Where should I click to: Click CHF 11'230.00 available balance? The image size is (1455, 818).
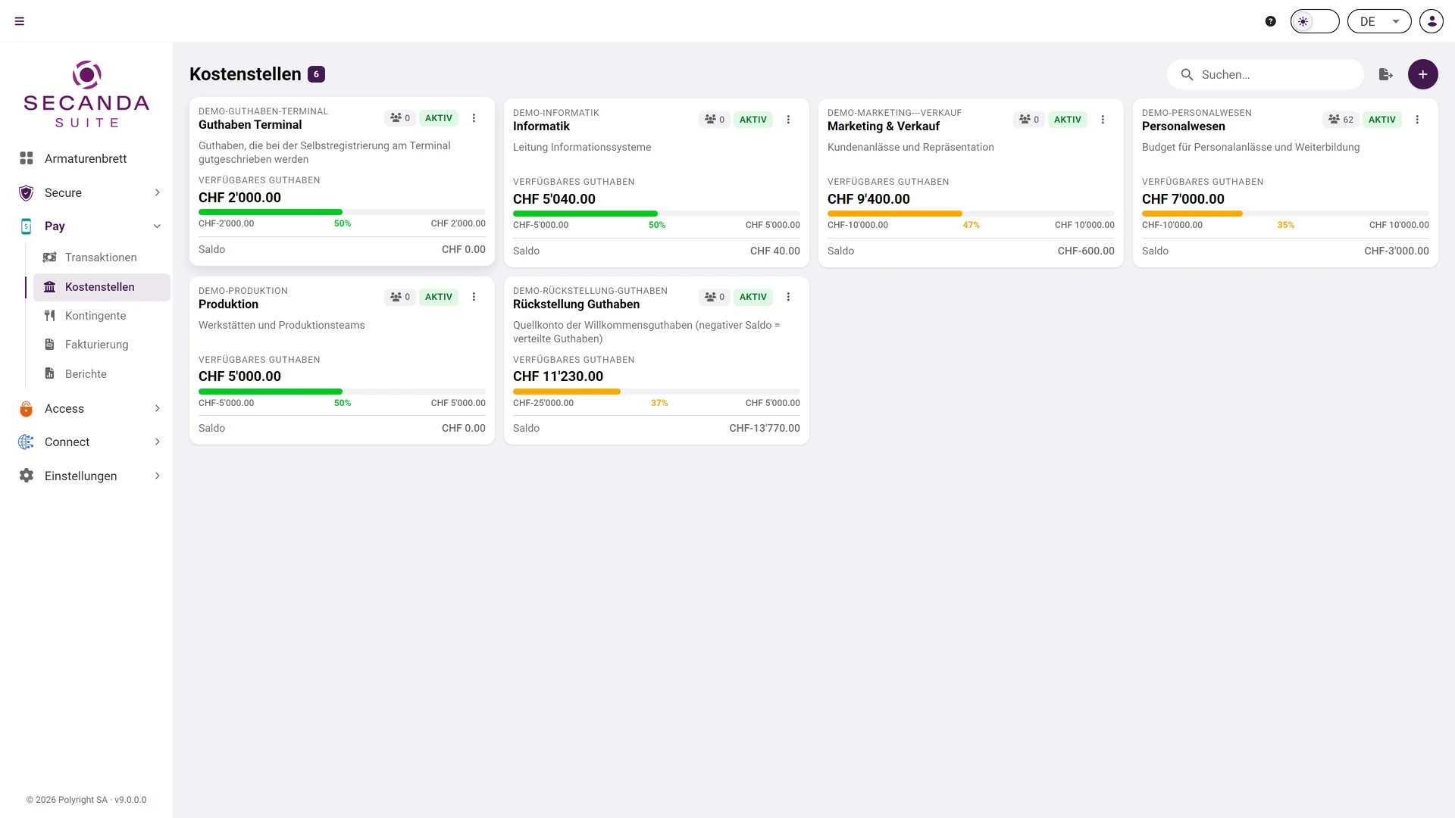tap(558, 376)
